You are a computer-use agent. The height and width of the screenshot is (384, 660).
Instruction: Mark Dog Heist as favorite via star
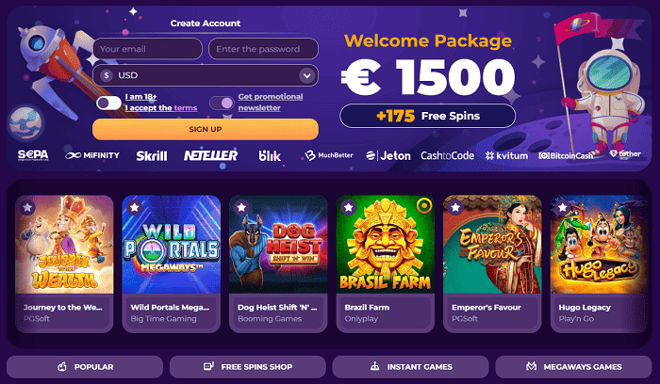pyautogui.click(x=241, y=207)
